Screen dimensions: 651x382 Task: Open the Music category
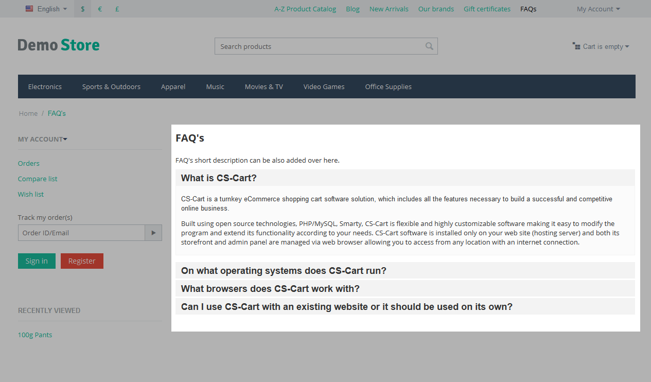point(215,86)
